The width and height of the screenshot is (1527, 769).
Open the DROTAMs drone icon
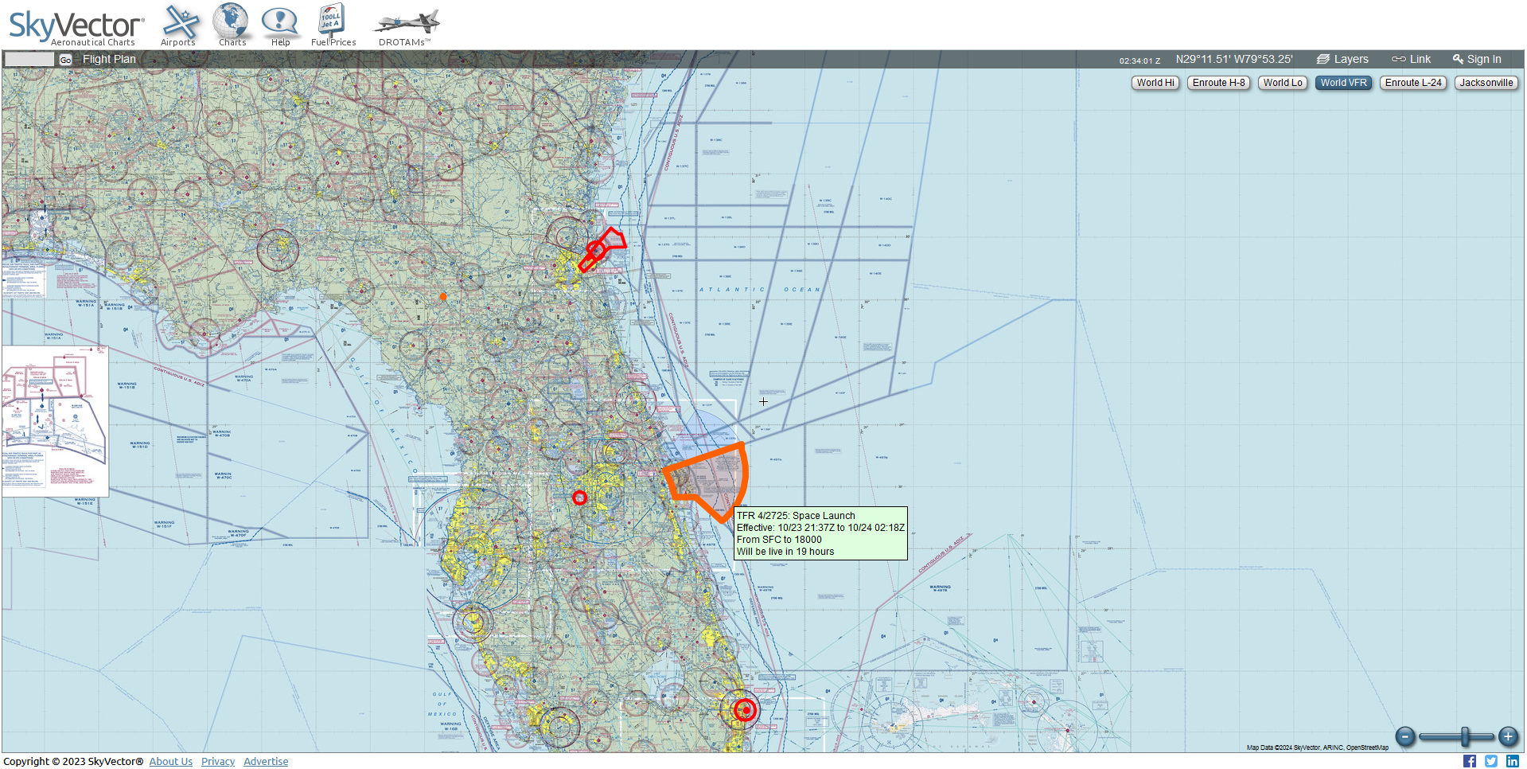point(406,26)
